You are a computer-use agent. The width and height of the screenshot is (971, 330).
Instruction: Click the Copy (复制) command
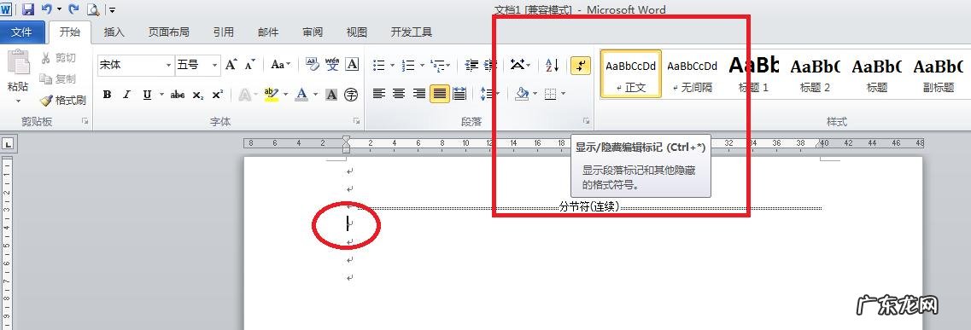[57, 79]
